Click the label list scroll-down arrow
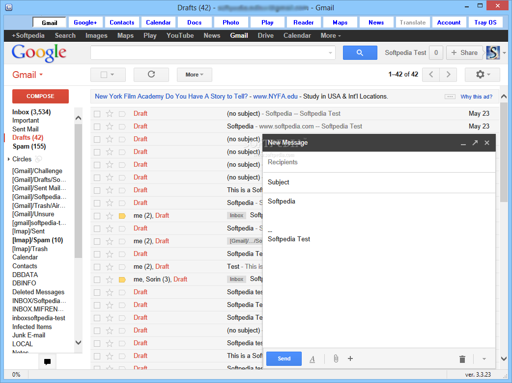 [78, 342]
